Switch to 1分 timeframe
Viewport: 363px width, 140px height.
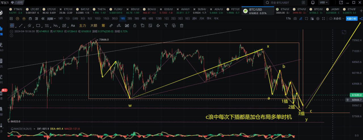point(67,18)
